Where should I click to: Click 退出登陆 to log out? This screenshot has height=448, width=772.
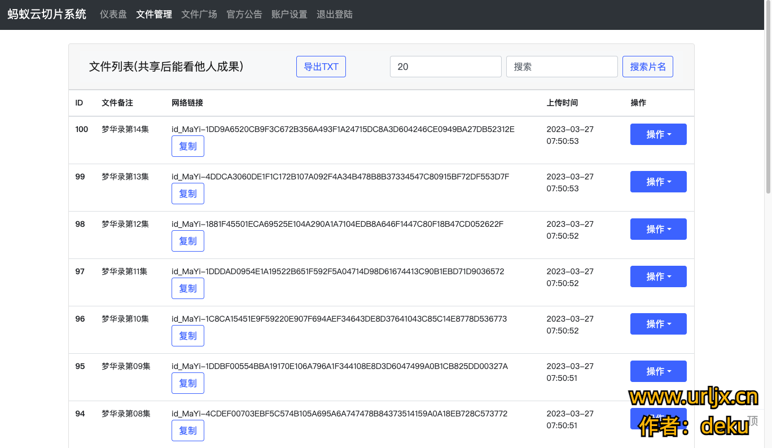[335, 15]
